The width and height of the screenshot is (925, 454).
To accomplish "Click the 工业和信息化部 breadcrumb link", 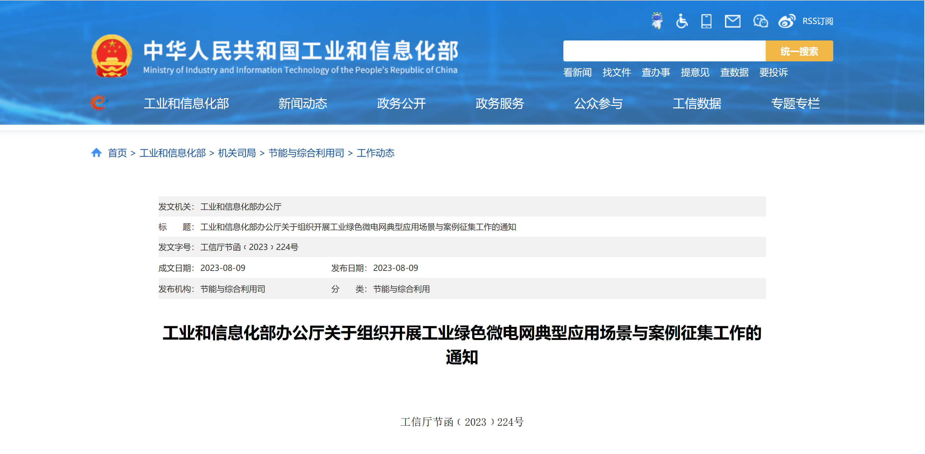I will point(173,153).
